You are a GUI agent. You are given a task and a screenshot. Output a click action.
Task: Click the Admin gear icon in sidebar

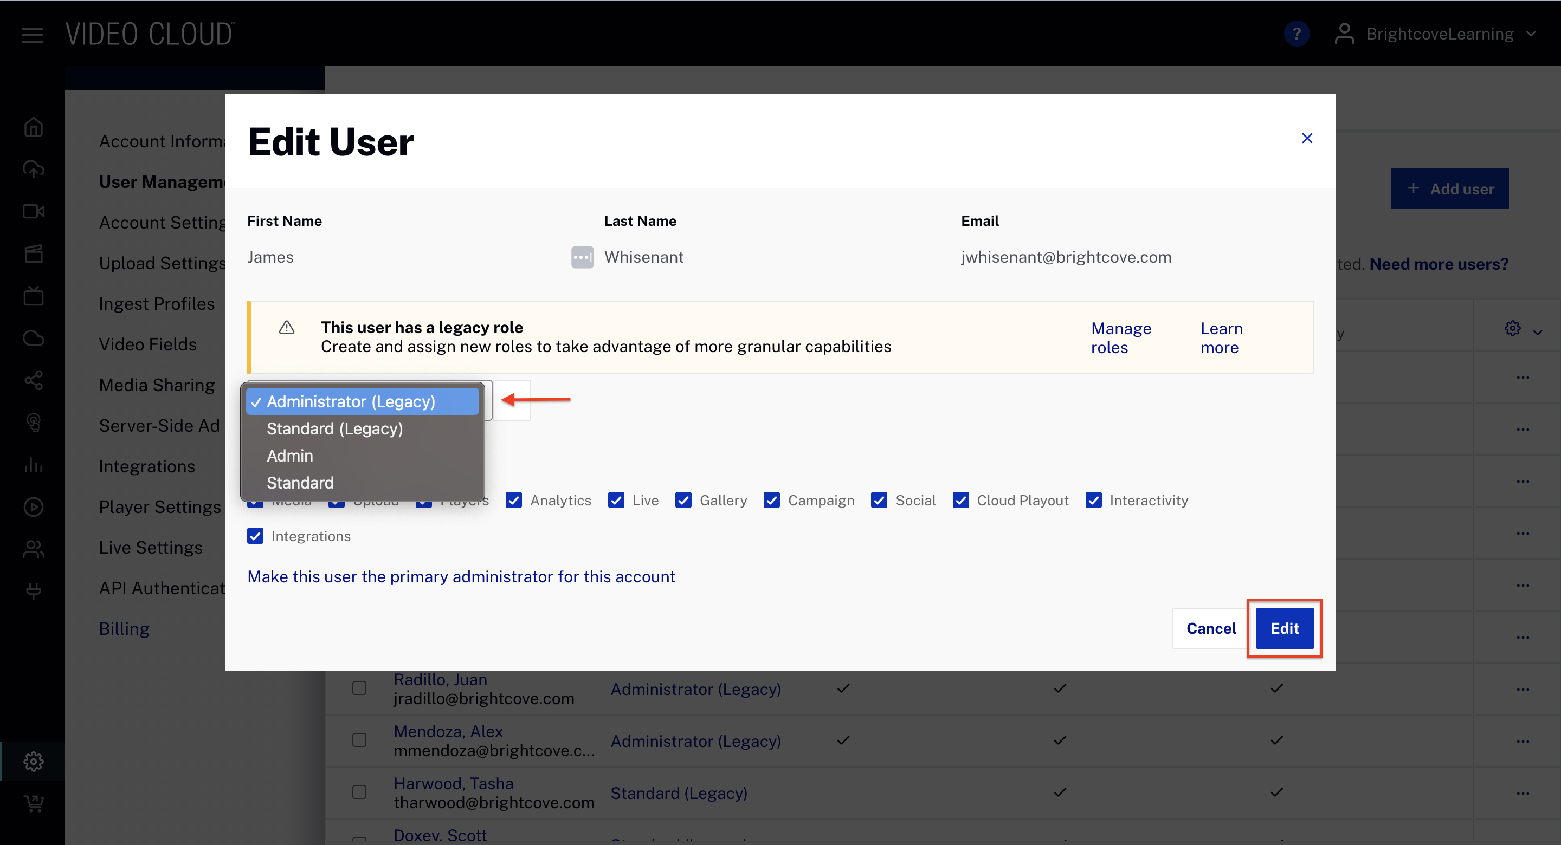click(x=33, y=761)
